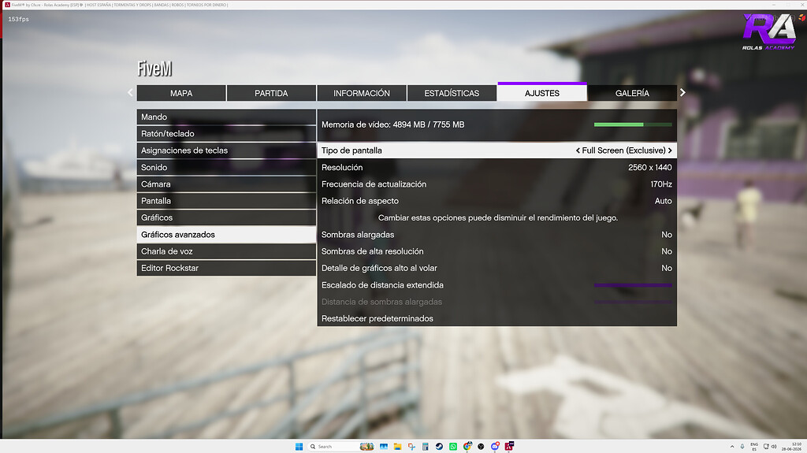Open WhatsApp from the taskbar
The image size is (807, 453).
[453, 447]
